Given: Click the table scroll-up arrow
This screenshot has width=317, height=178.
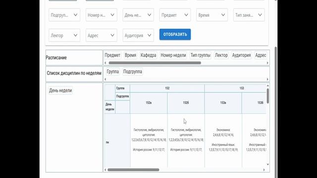Looking at the screenshot, I should [x=267, y=86].
